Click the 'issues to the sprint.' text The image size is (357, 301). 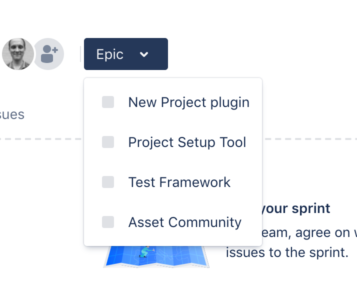(287, 252)
